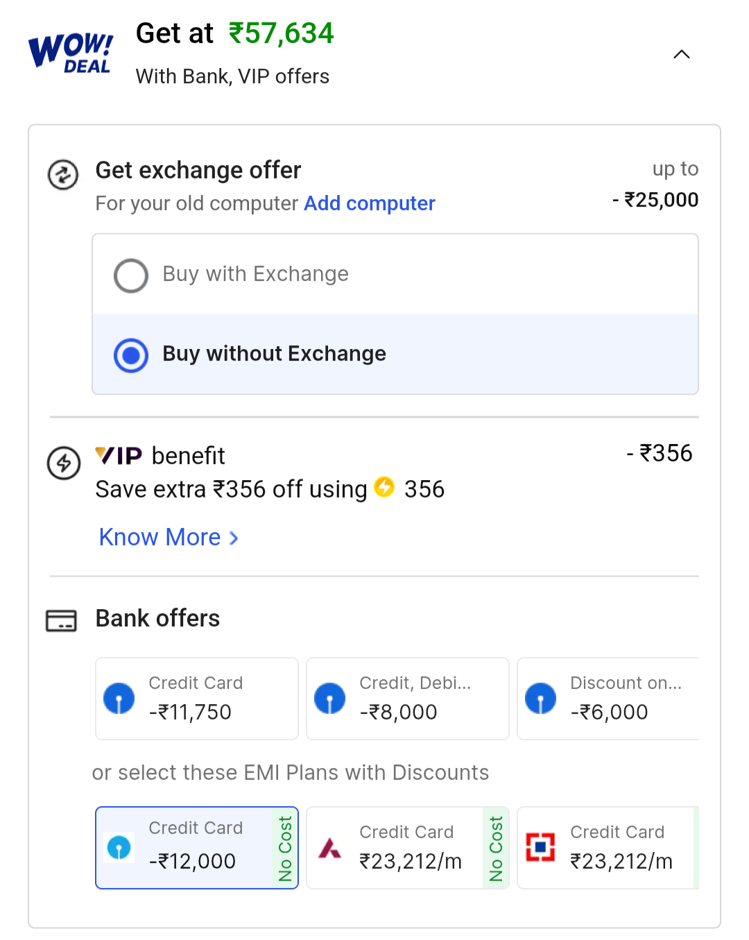
Task: Click the Axis Bank logo icon
Action: pyautogui.click(x=330, y=848)
